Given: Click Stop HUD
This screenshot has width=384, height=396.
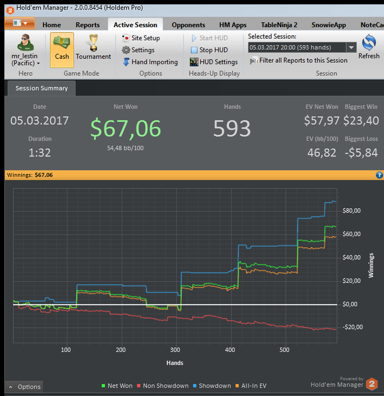Looking at the screenshot, I should (209, 50).
